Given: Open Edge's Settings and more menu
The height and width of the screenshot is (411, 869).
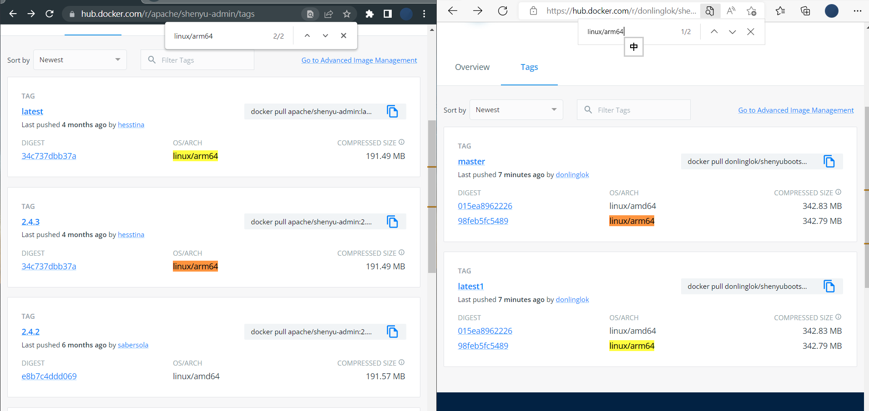Looking at the screenshot, I should (858, 10).
